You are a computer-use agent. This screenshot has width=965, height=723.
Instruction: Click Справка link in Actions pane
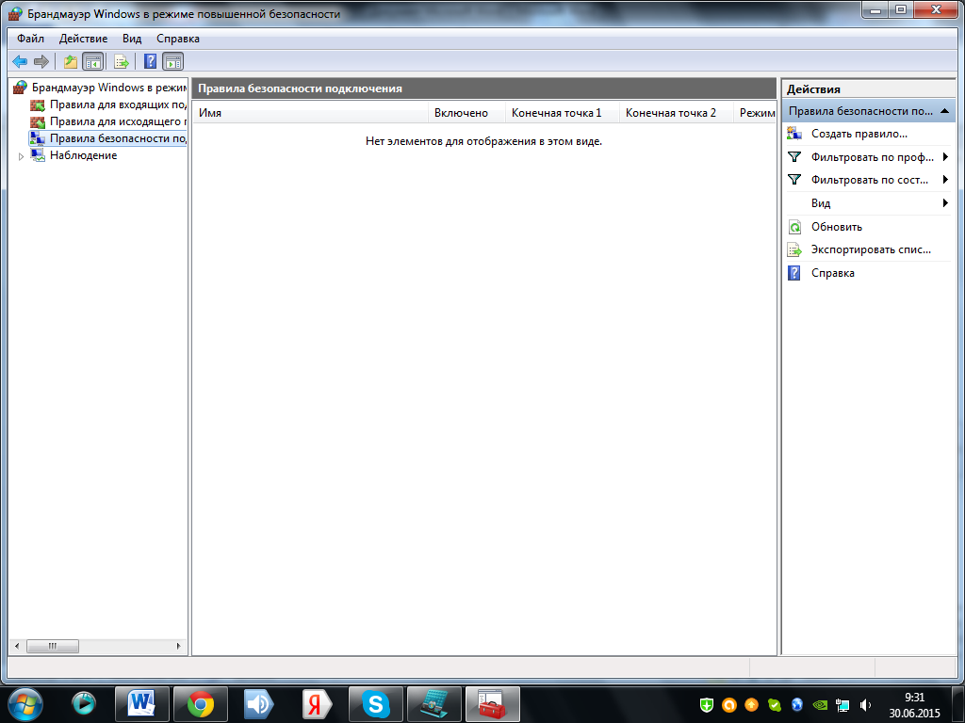[x=832, y=273]
